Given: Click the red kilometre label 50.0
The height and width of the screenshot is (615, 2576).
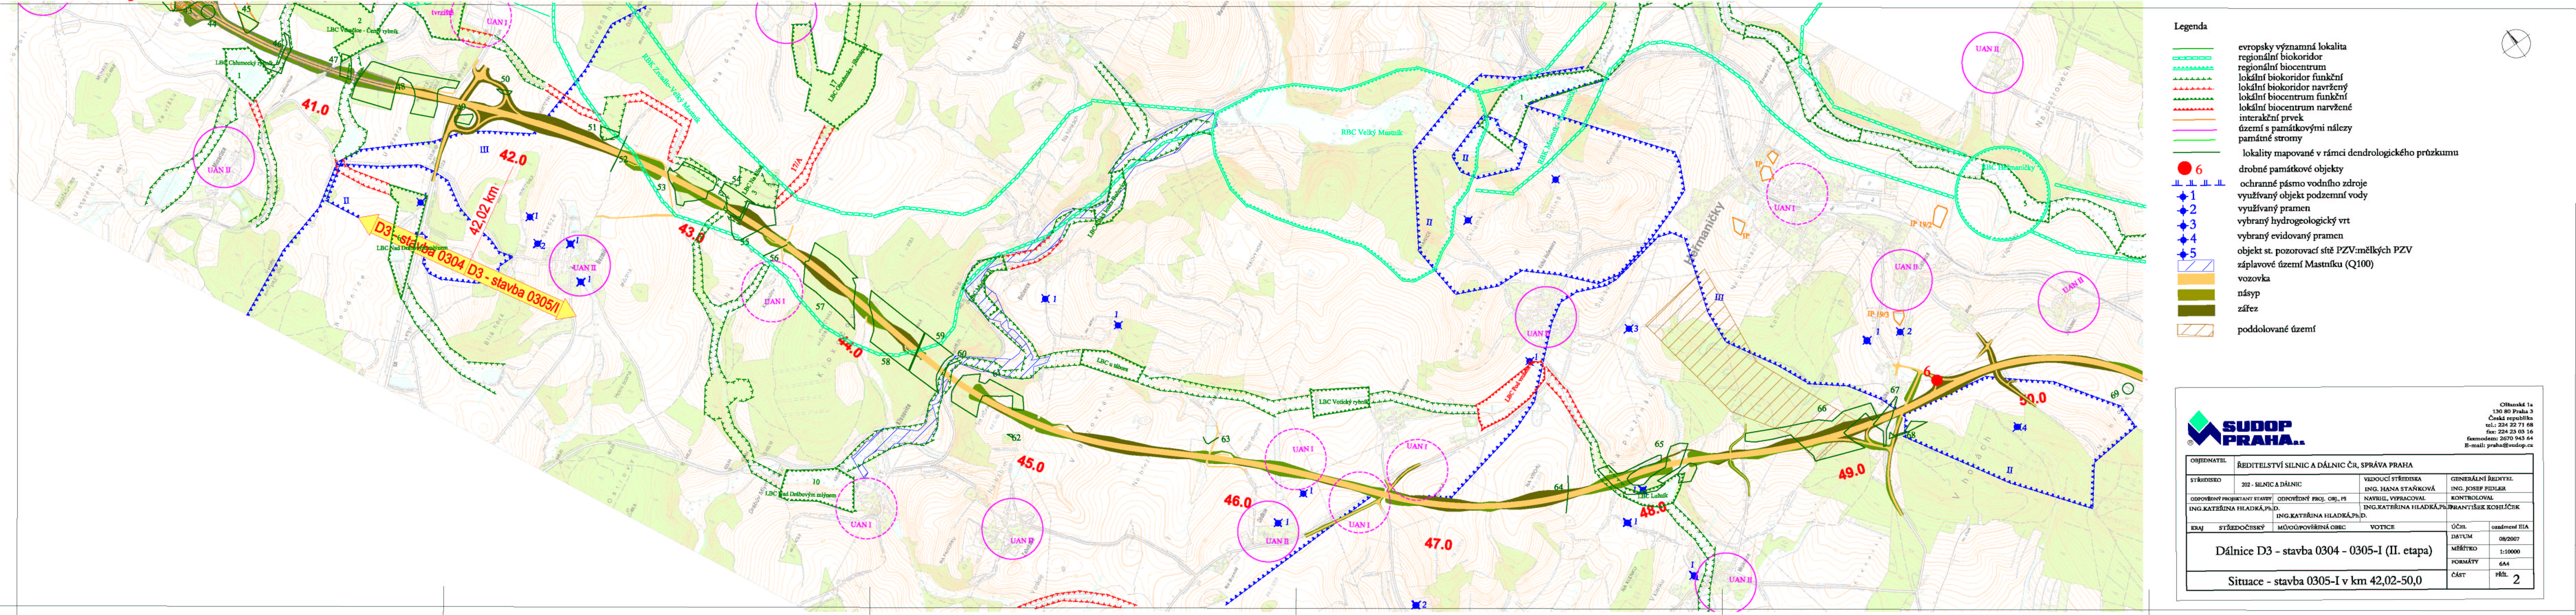Looking at the screenshot, I should click(x=2033, y=398).
